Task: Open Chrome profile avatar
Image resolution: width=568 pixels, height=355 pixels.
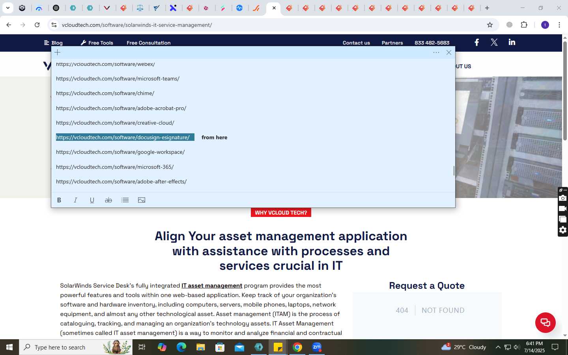Action: pos(545,25)
